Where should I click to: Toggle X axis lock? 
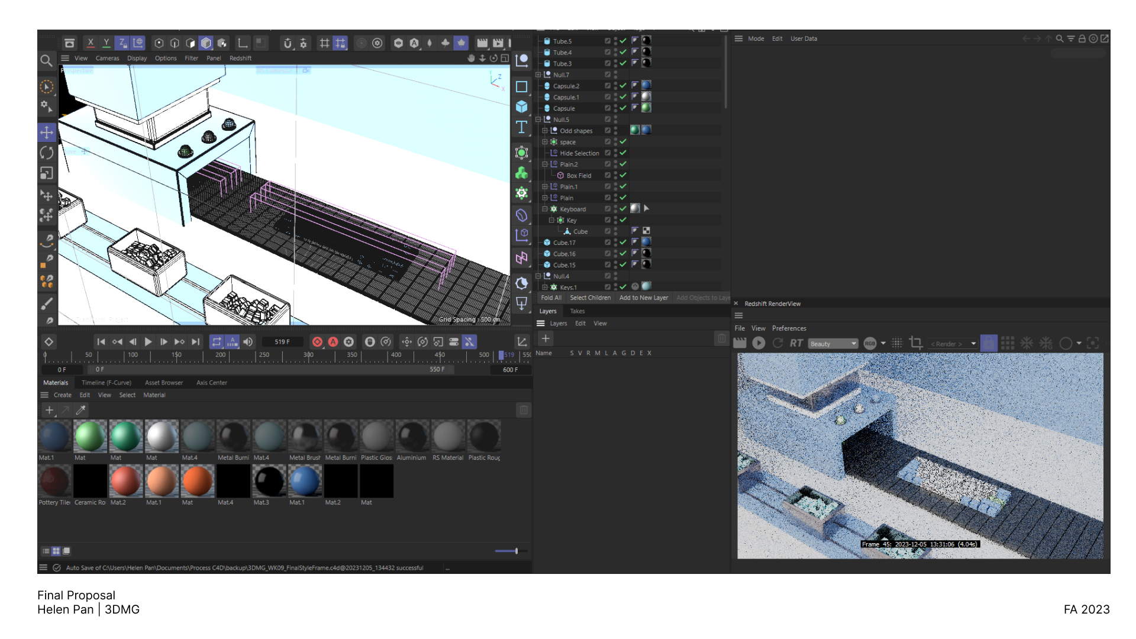[91, 43]
